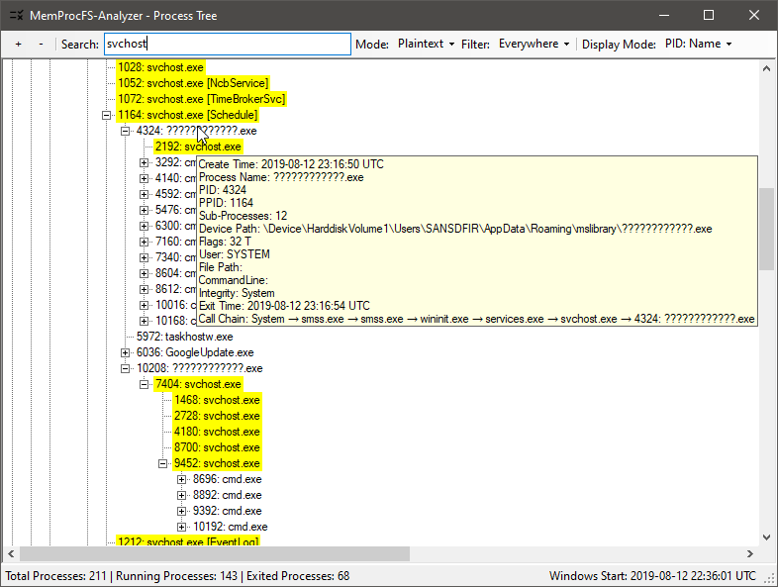
Task: Collapse the 10208 process node
Action: (x=126, y=368)
